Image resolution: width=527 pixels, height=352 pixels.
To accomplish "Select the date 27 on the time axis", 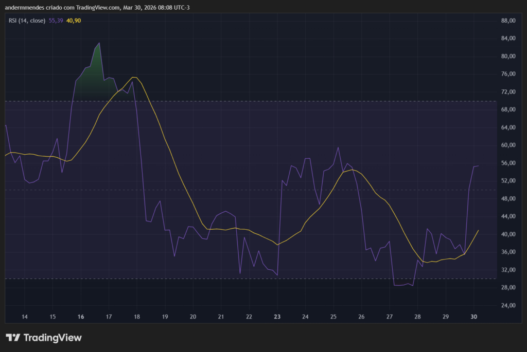I will click(390, 317).
